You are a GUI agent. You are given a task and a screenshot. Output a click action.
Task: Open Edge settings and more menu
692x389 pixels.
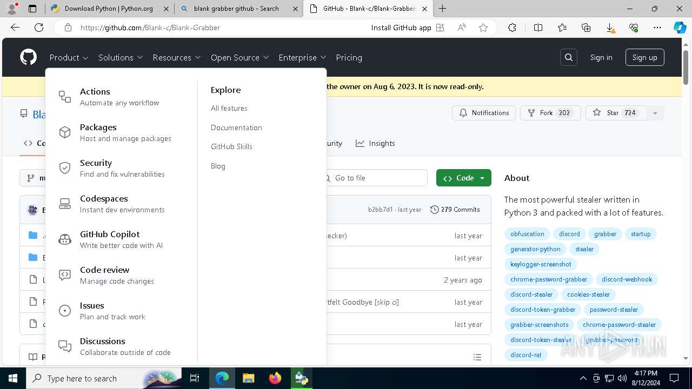(x=657, y=28)
